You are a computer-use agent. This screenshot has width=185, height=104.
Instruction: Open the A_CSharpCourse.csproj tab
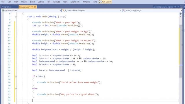pos(163,7)
